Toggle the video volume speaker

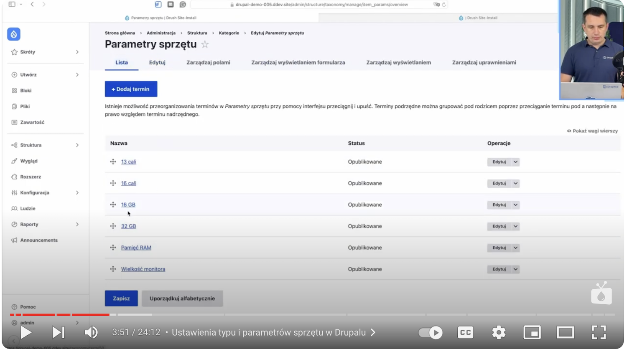point(91,333)
